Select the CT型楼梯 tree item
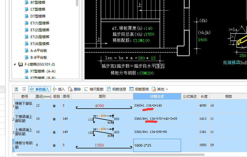The image size is (247, 157). click(38, 9)
